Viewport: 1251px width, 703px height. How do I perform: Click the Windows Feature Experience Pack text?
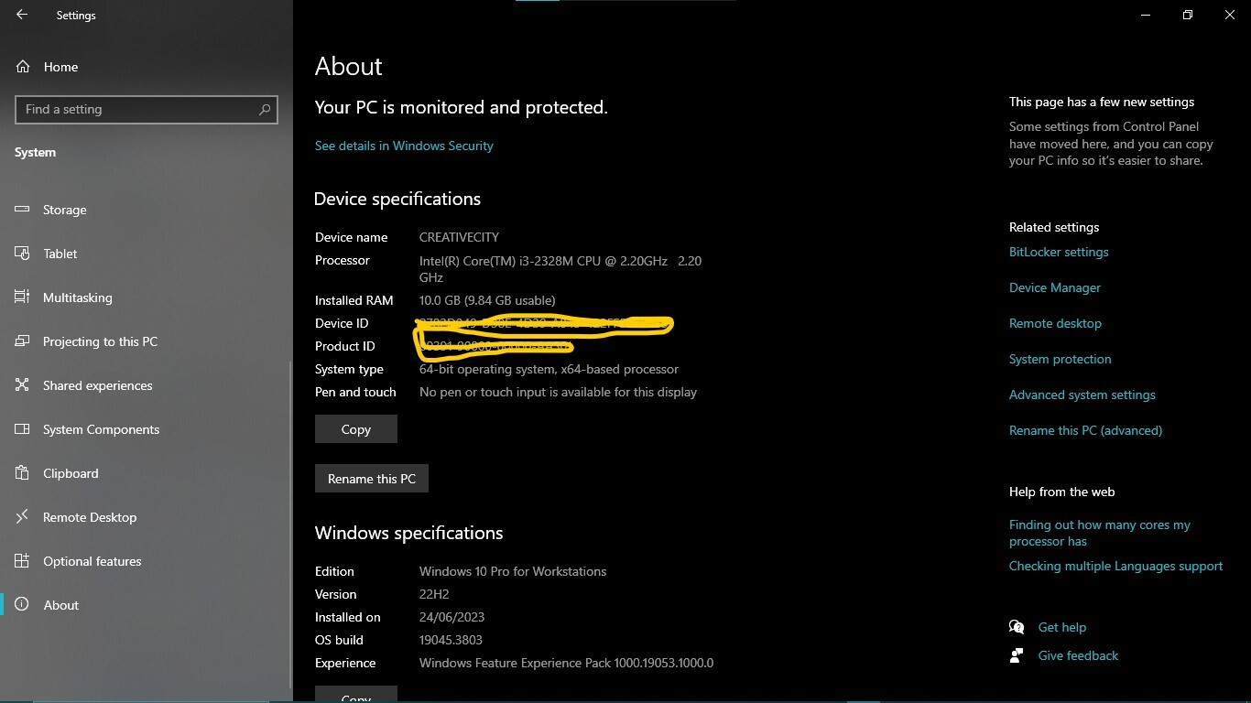pyautogui.click(x=566, y=663)
